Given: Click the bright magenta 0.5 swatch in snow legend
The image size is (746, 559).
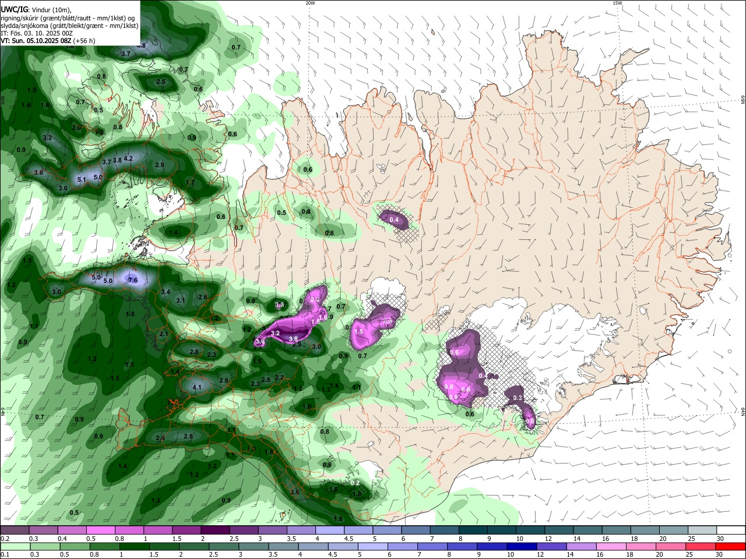Looking at the screenshot, I should coord(100,530).
